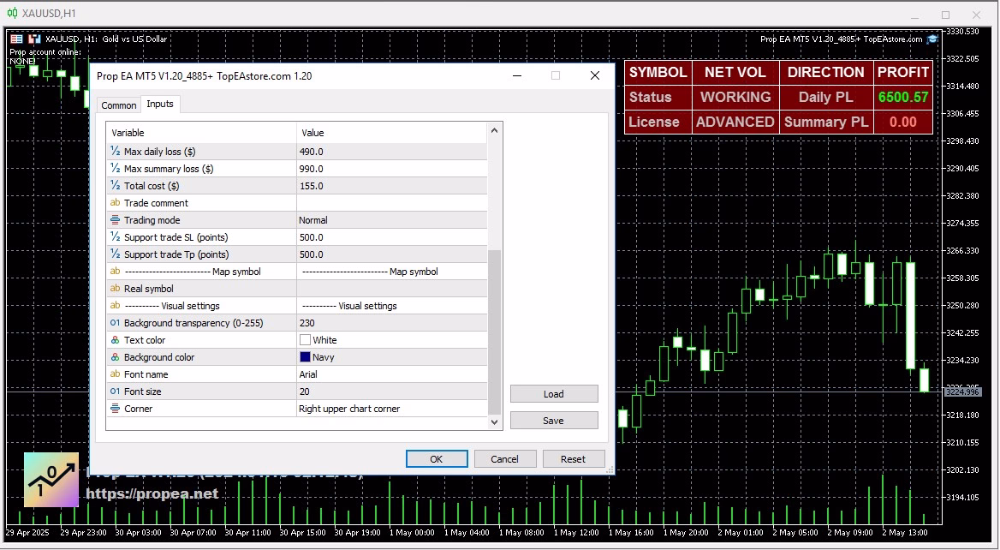This screenshot has width=1000, height=550.
Task: Open the Corner value Right upper chart corner
Action: point(391,409)
